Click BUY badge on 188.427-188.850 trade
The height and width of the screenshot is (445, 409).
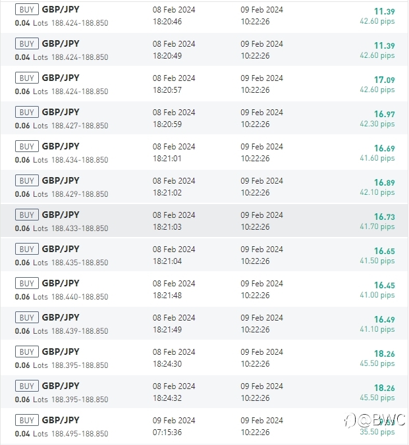coord(27,112)
